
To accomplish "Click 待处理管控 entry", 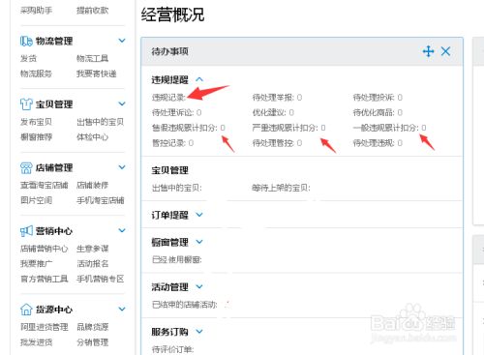I will pyautogui.click(x=277, y=143).
